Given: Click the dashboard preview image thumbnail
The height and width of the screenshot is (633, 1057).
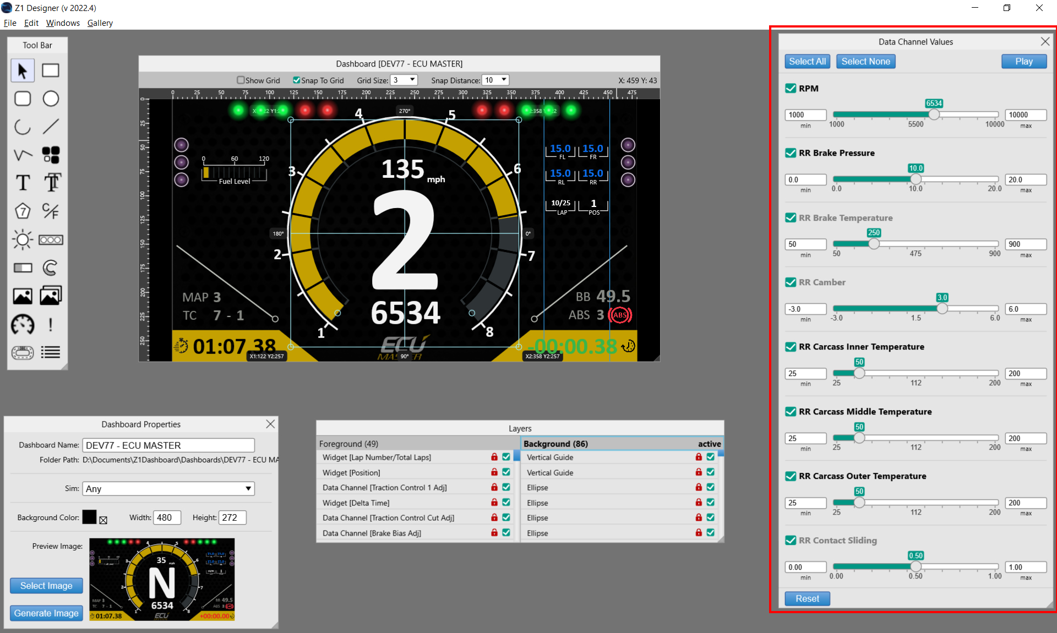Looking at the screenshot, I should [162, 580].
